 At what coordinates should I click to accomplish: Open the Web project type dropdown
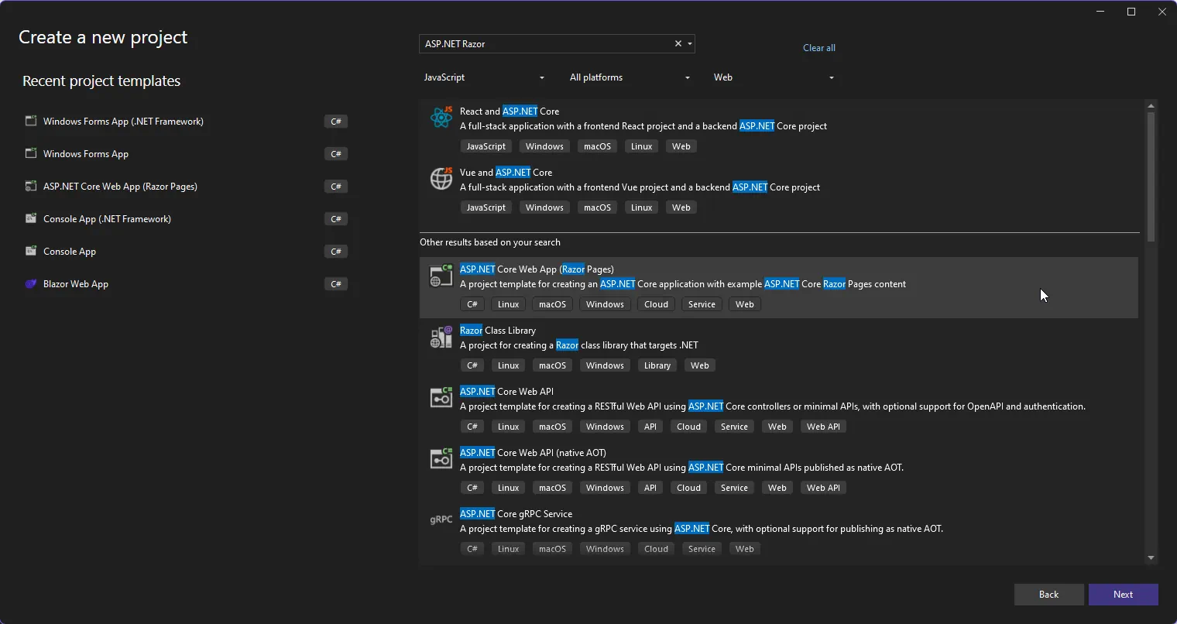pyautogui.click(x=774, y=77)
